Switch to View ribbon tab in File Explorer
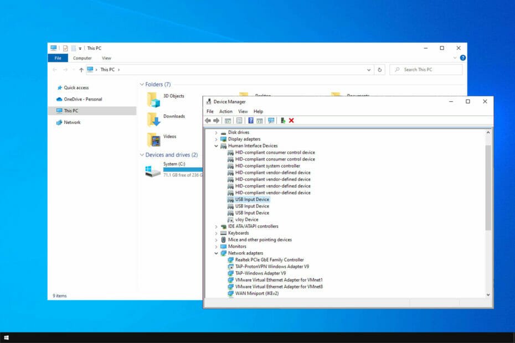The width and height of the screenshot is (515, 343). coord(106,58)
